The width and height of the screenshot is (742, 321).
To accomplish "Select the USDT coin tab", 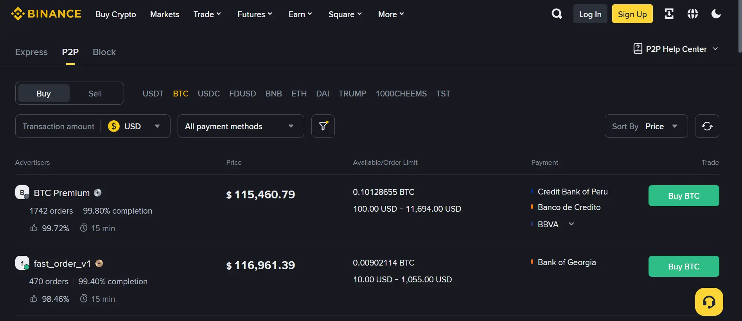I will (x=153, y=94).
